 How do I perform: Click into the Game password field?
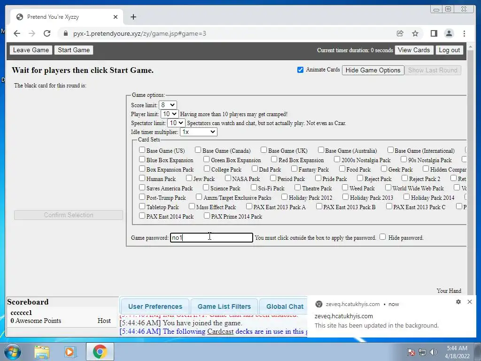(x=212, y=237)
